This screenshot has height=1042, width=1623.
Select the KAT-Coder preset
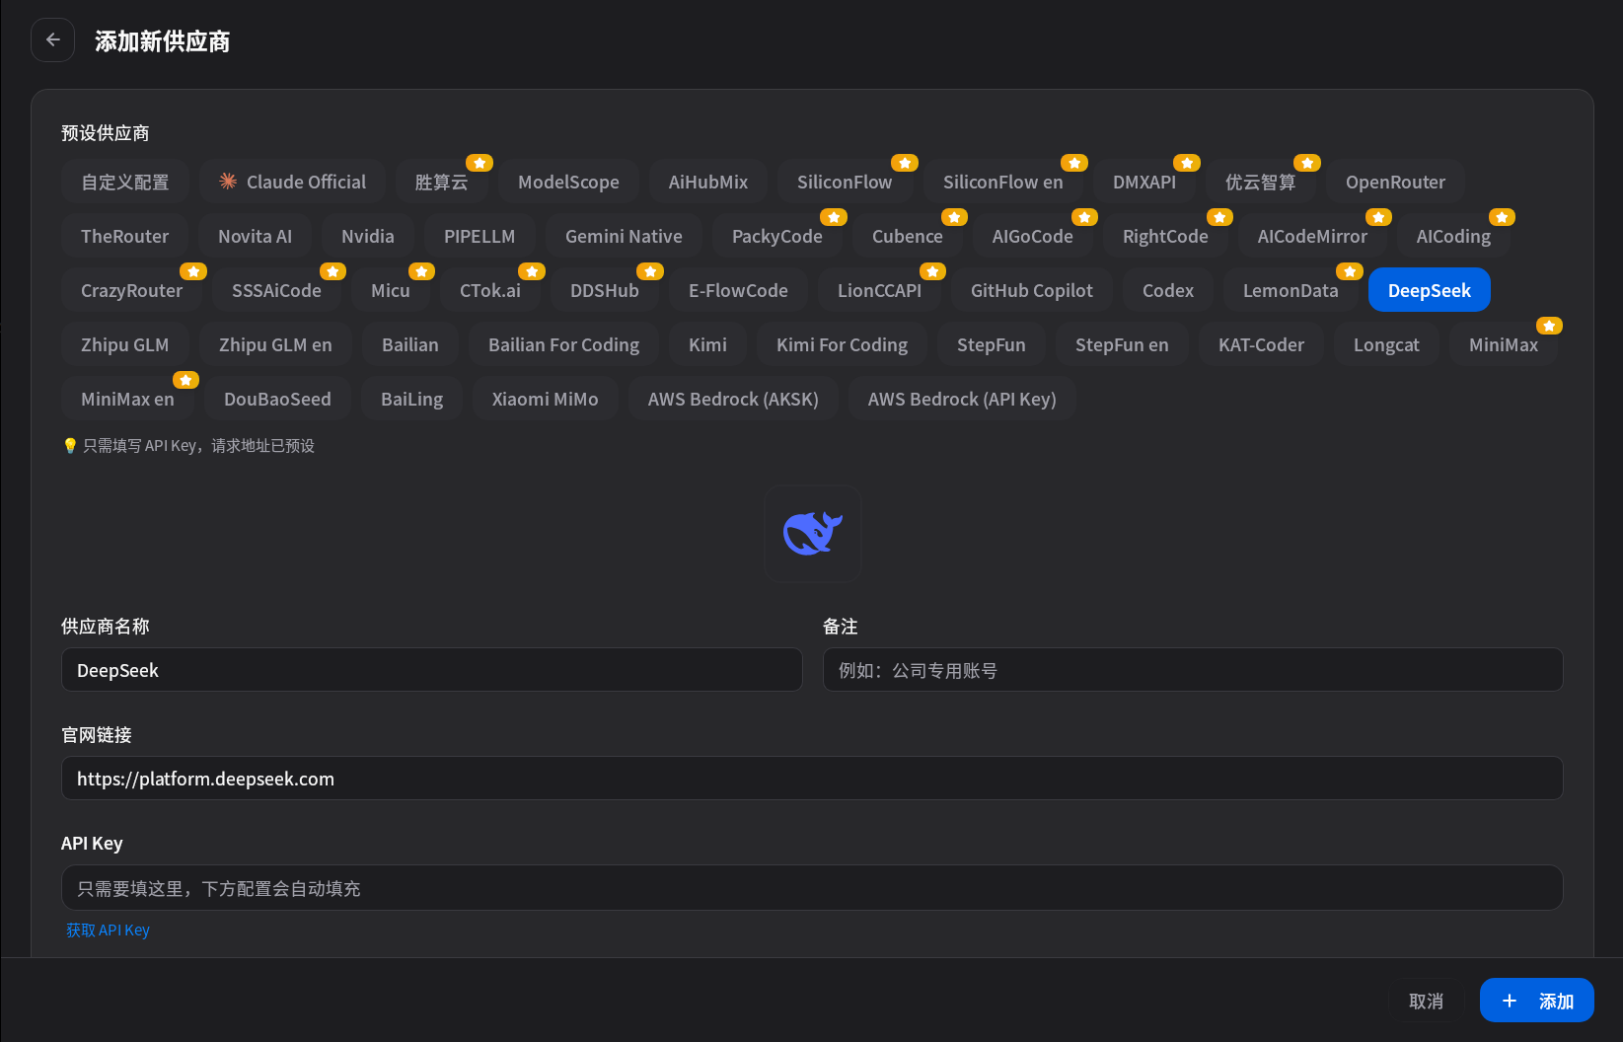point(1261,344)
